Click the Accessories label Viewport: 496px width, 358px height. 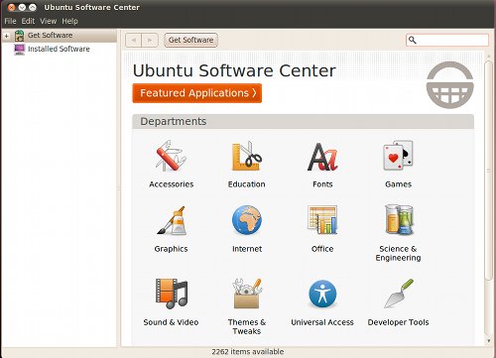[x=172, y=184]
